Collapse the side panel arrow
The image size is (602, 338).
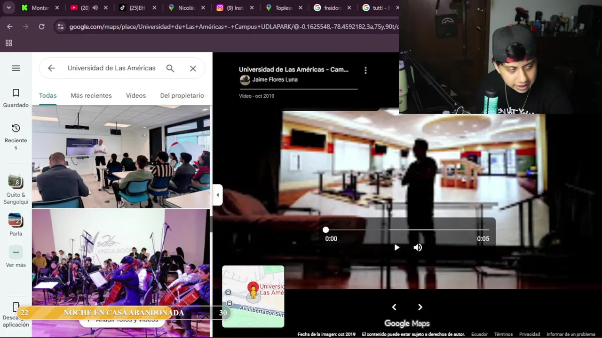point(217,195)
